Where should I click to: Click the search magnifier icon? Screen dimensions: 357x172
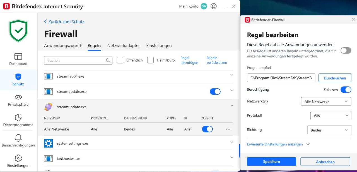click(x=108, y=60)
